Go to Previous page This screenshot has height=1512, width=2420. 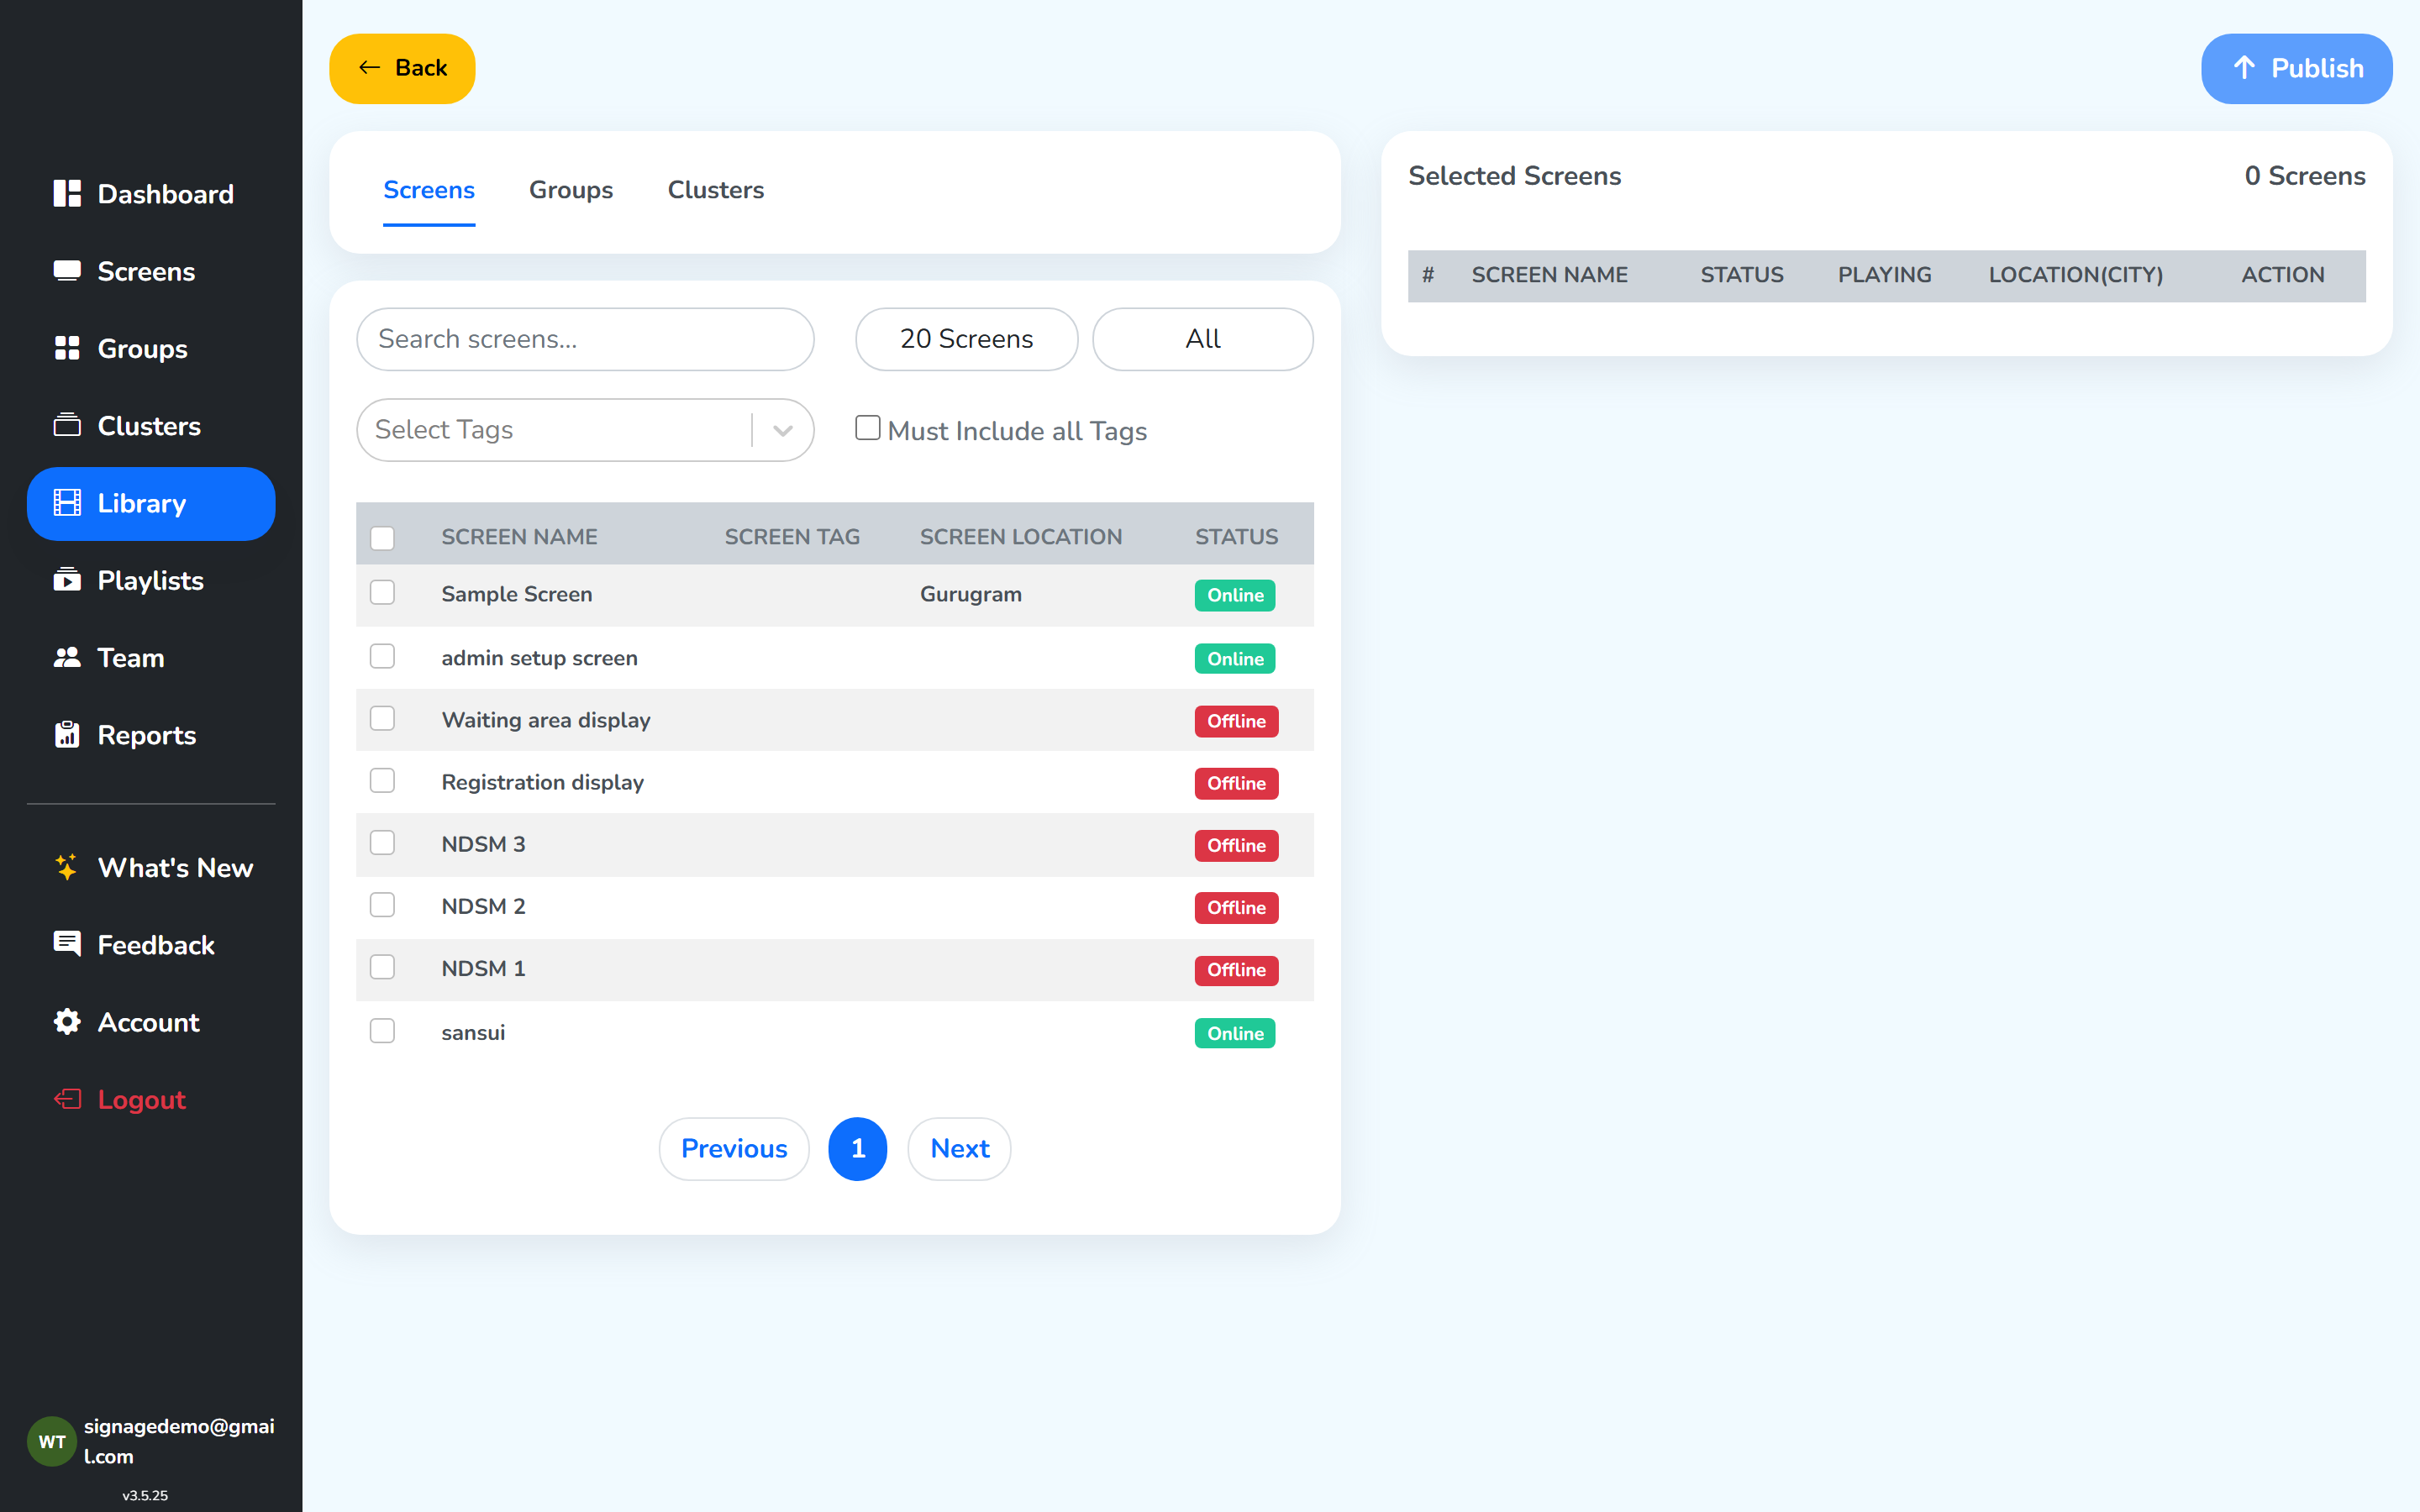coord(734,1148)
